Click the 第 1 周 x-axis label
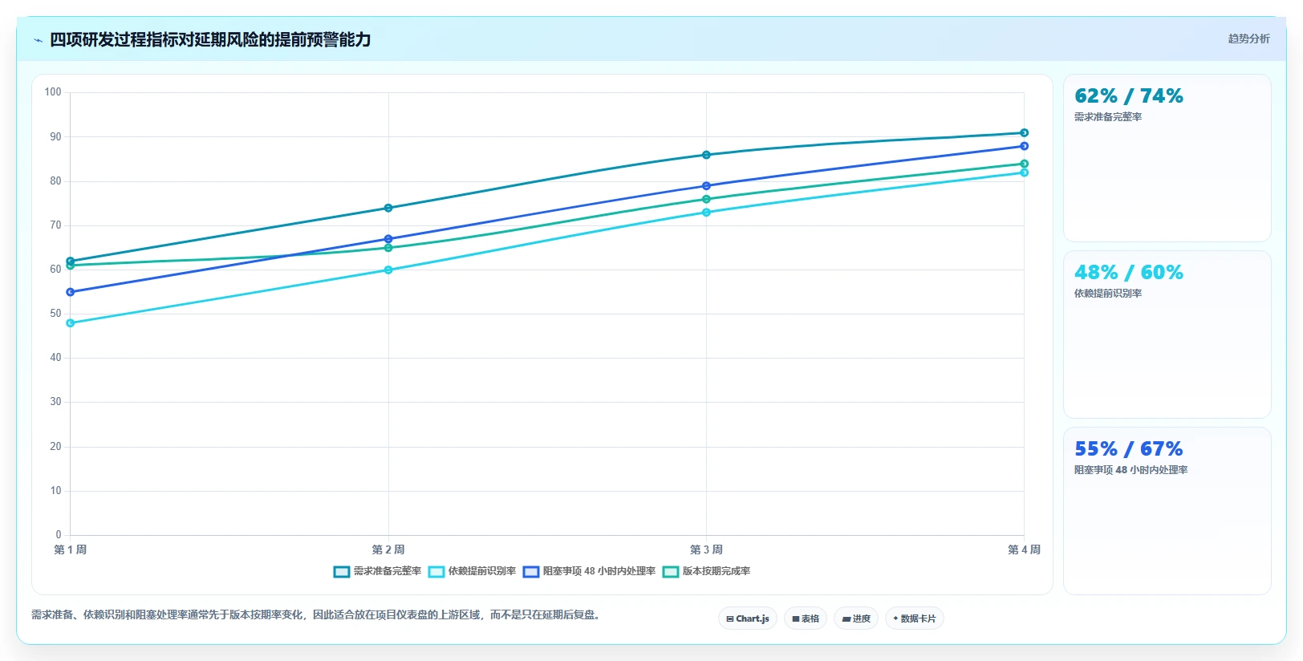Screen dimensions: 1303x661 71,549
